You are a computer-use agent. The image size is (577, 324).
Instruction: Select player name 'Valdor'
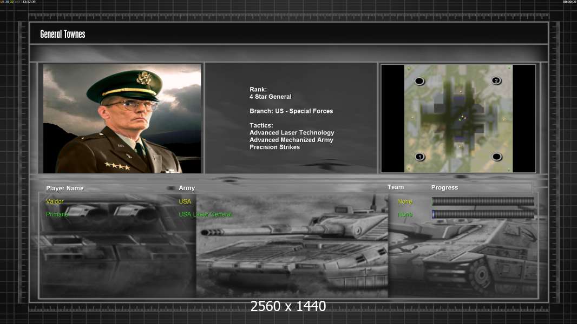[x=55, y=201]
